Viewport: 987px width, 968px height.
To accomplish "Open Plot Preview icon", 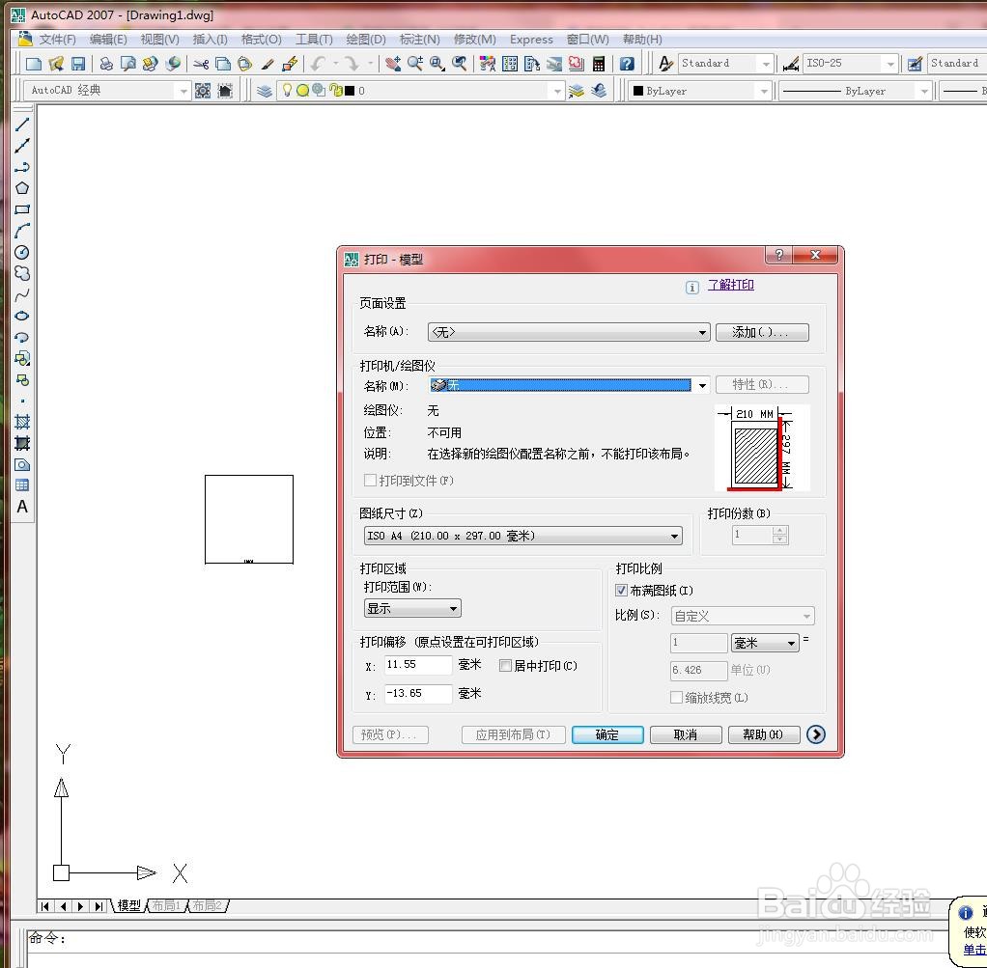I will pyautogui.click(x=127, y=64).
